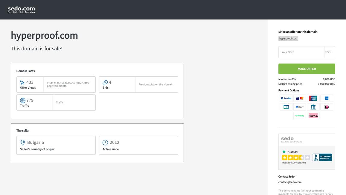
Task: Click the hyperproof.com domain tag
Action: tap(288, 38)
